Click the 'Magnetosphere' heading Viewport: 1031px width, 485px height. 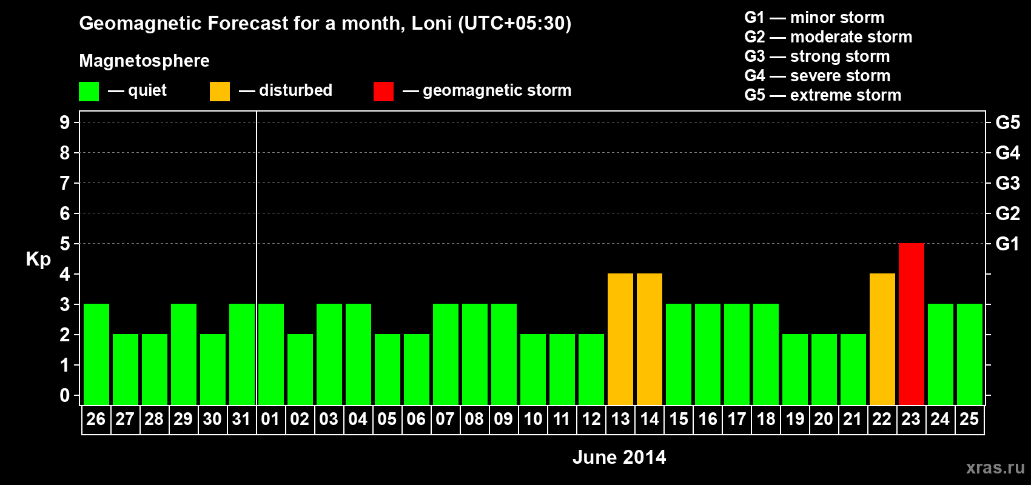pos(144,61)
